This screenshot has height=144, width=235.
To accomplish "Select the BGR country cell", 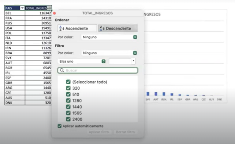I will point(15,68).
